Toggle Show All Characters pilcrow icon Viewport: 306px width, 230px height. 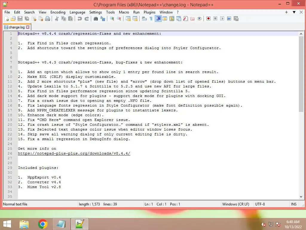coord(151,19)
